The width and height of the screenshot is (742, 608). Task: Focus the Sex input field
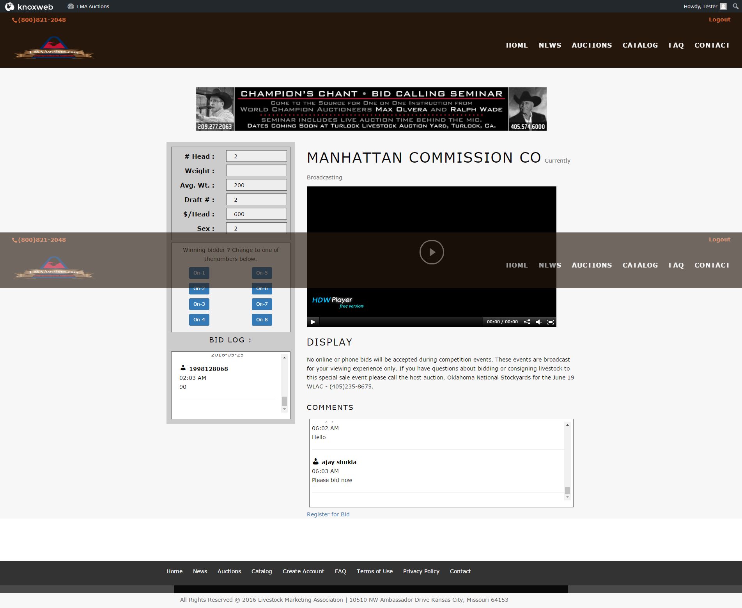(x=257, y=228)
